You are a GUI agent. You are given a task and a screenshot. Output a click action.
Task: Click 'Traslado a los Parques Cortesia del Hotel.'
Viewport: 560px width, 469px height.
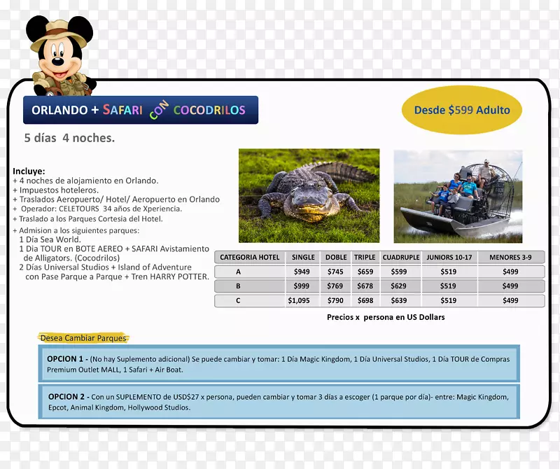pos(88,218)
